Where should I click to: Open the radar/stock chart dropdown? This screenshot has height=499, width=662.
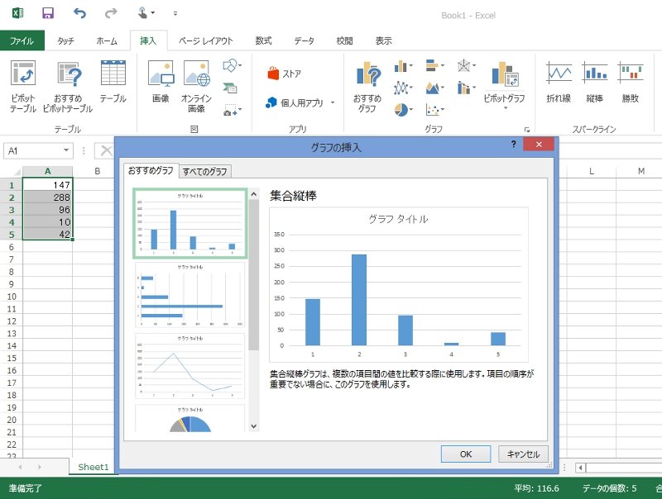[x=467, y=65]
